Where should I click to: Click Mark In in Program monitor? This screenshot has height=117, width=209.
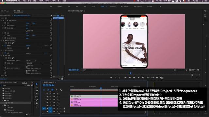(x=116, y=78)
